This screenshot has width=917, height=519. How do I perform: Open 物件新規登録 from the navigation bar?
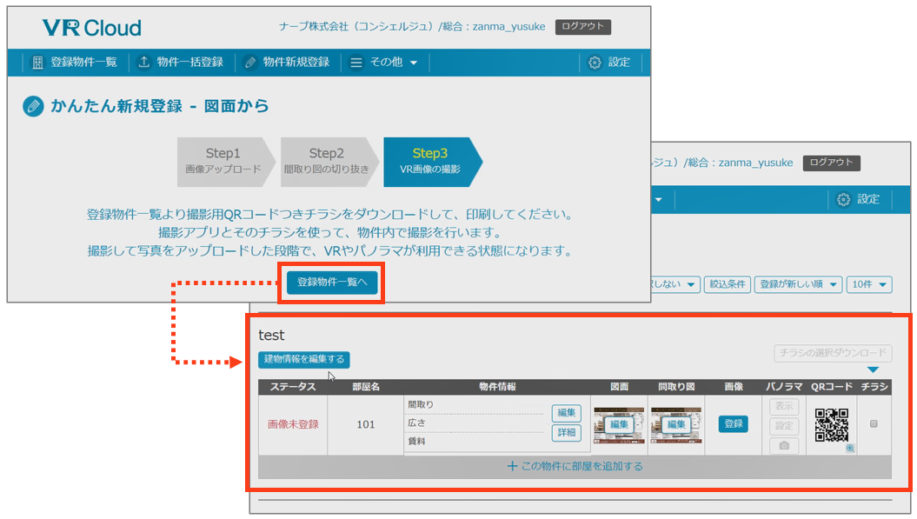click(x=287, y=63)
